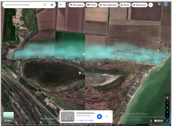Image resolution: width=172 pixels, height=126 pixels.
Task: Show Транспорт places on map
Action: coord(139,5)
